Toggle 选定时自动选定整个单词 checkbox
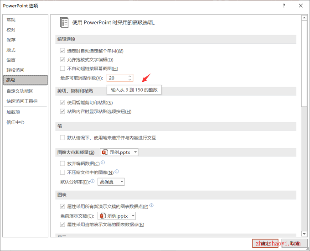Image resolution: width=310 pixels, height=251 pixels. 62,51
